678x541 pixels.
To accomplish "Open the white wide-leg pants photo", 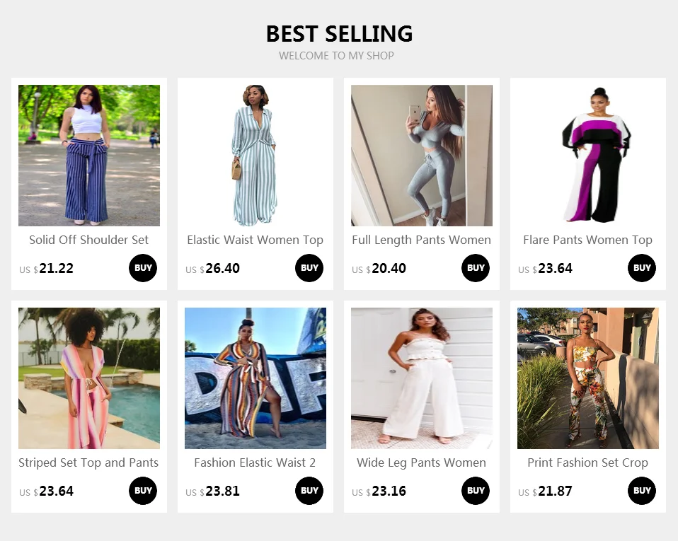I will click(x=422, y=378).
